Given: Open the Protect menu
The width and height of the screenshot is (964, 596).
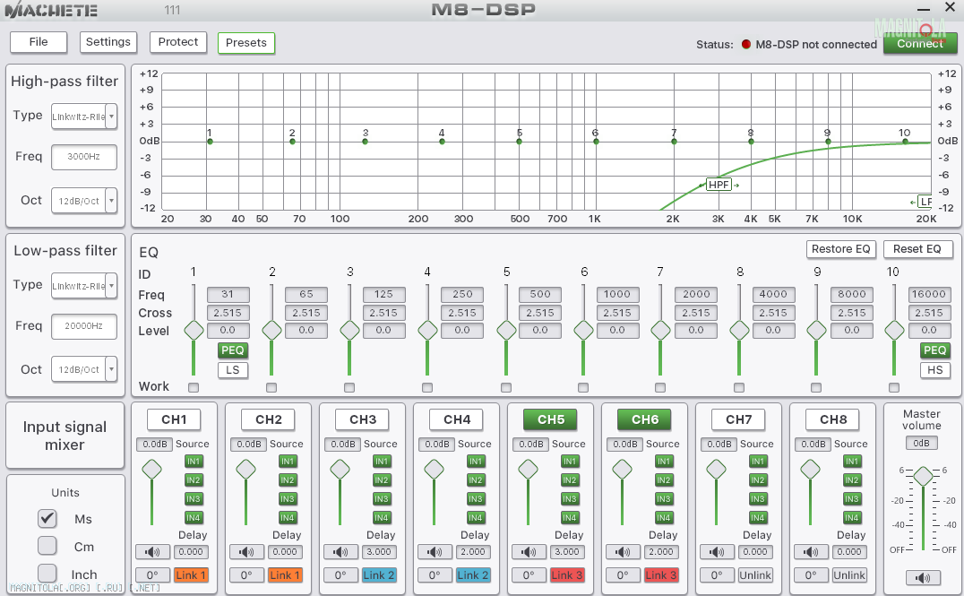Looking at the screenshot, I should [178, 42].
